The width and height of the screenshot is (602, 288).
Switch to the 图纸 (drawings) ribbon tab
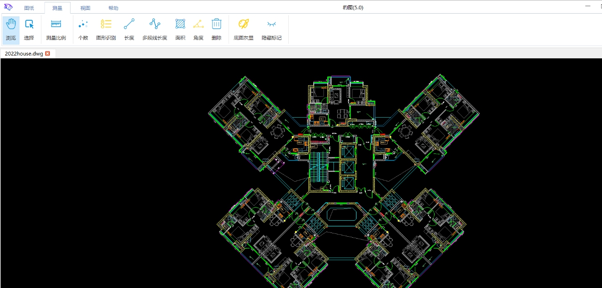29,8
